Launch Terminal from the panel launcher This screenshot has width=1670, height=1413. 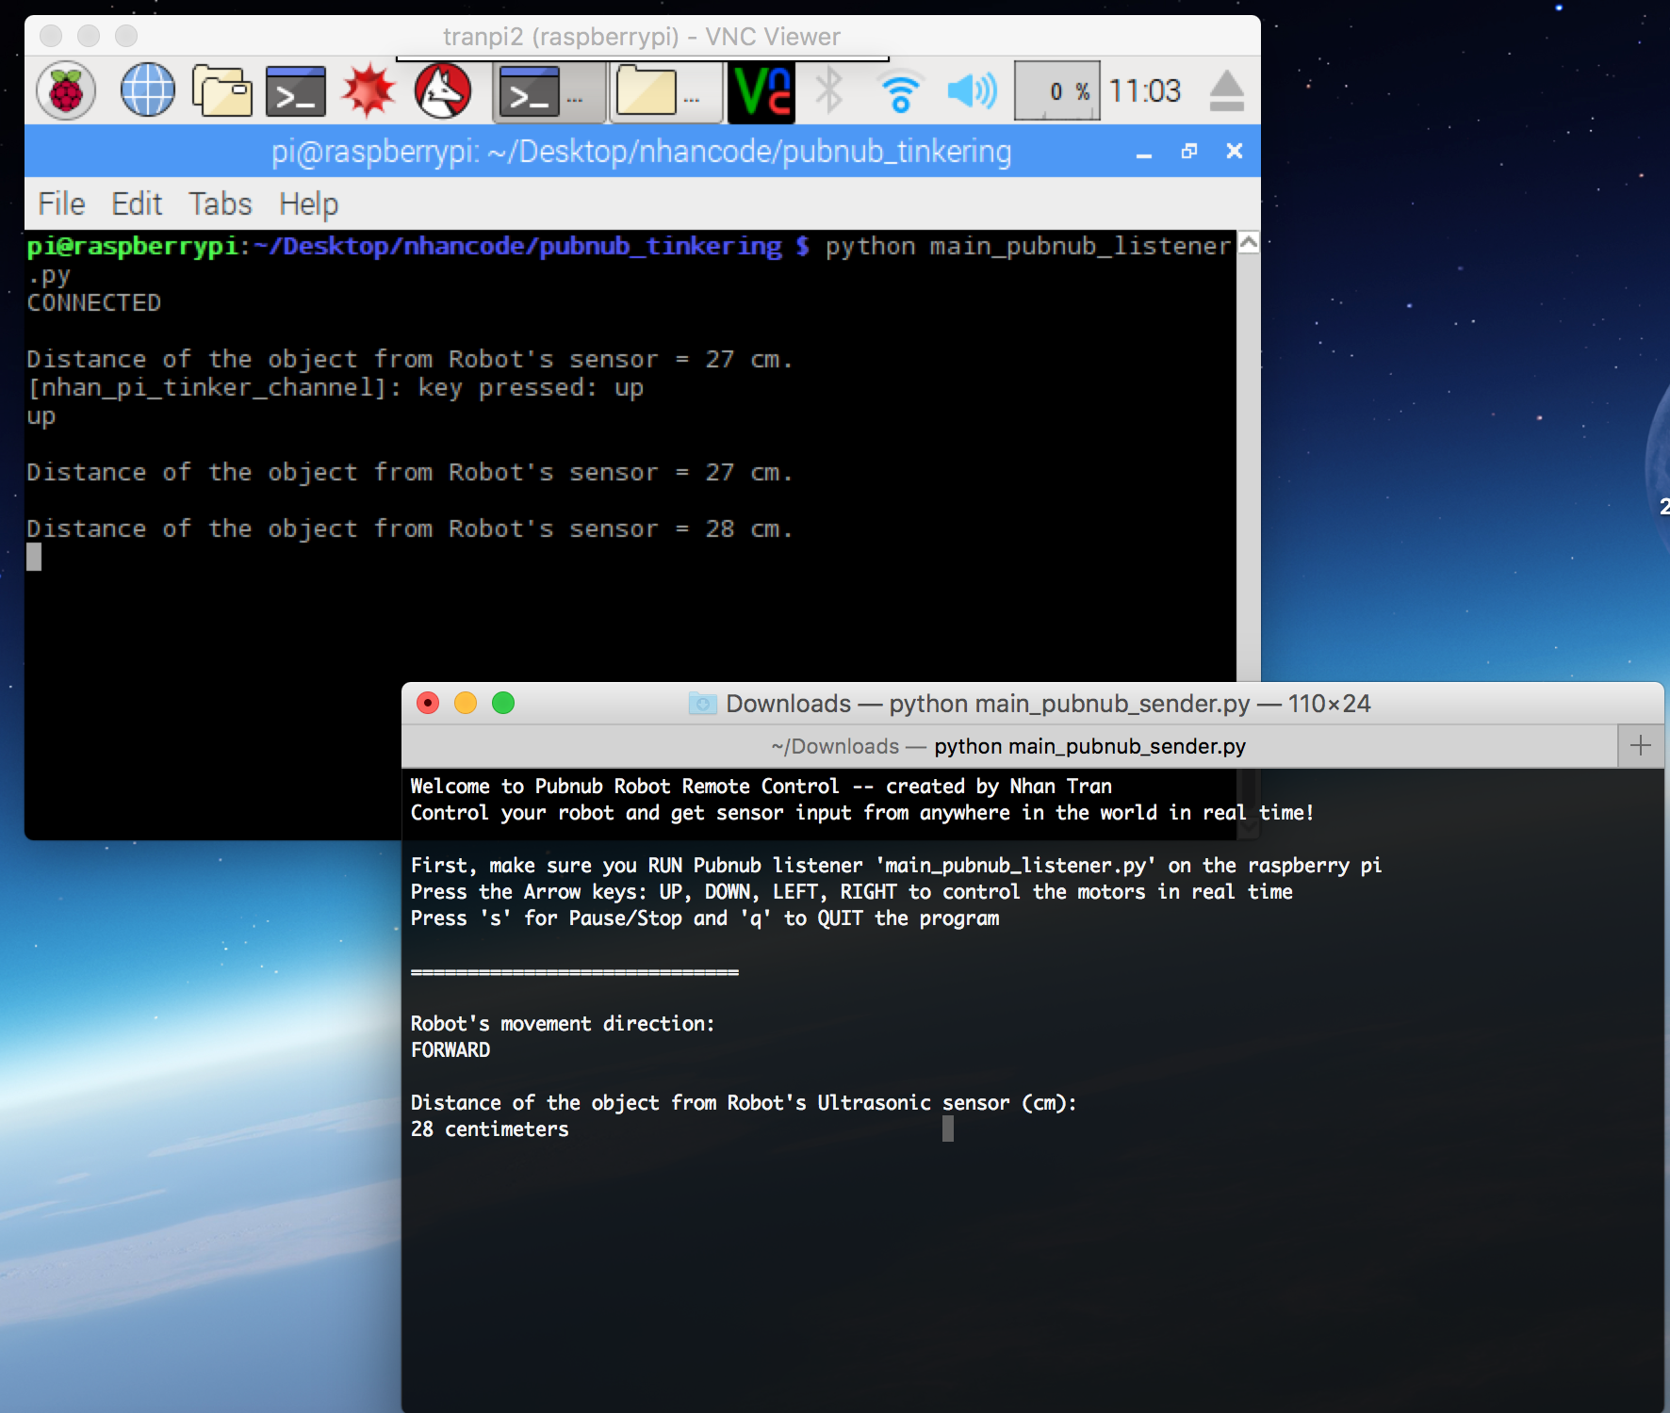coord(296,91)
